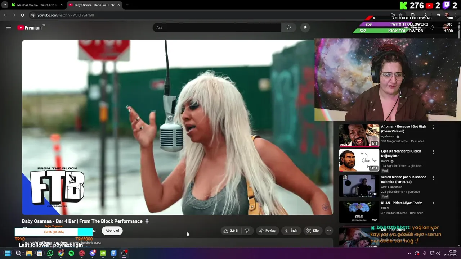Open the tab search dropdown
Image resolution: width=461 pixels, height=259 pixels.
5,5
